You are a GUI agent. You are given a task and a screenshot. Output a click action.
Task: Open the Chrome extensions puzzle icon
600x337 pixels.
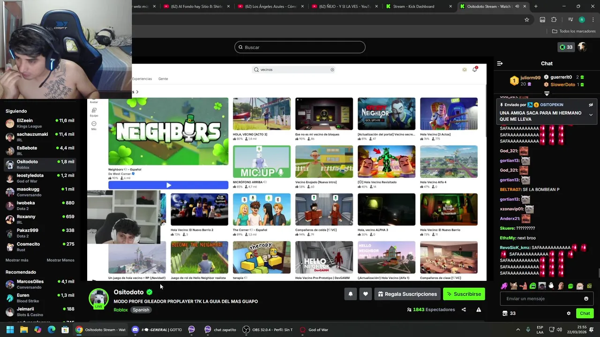click(554, 20)
